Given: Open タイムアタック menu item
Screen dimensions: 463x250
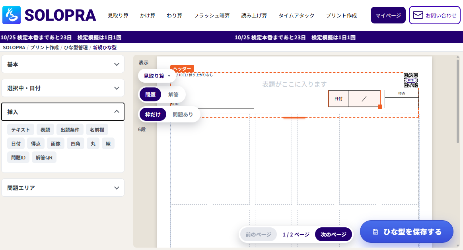Looking at the screenshot, I should pyautogui.click(x=296, y=16).
